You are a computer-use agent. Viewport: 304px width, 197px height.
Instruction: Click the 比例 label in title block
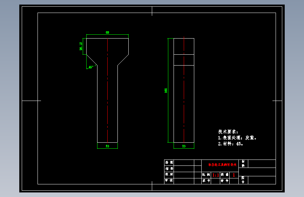pos(206,175)
